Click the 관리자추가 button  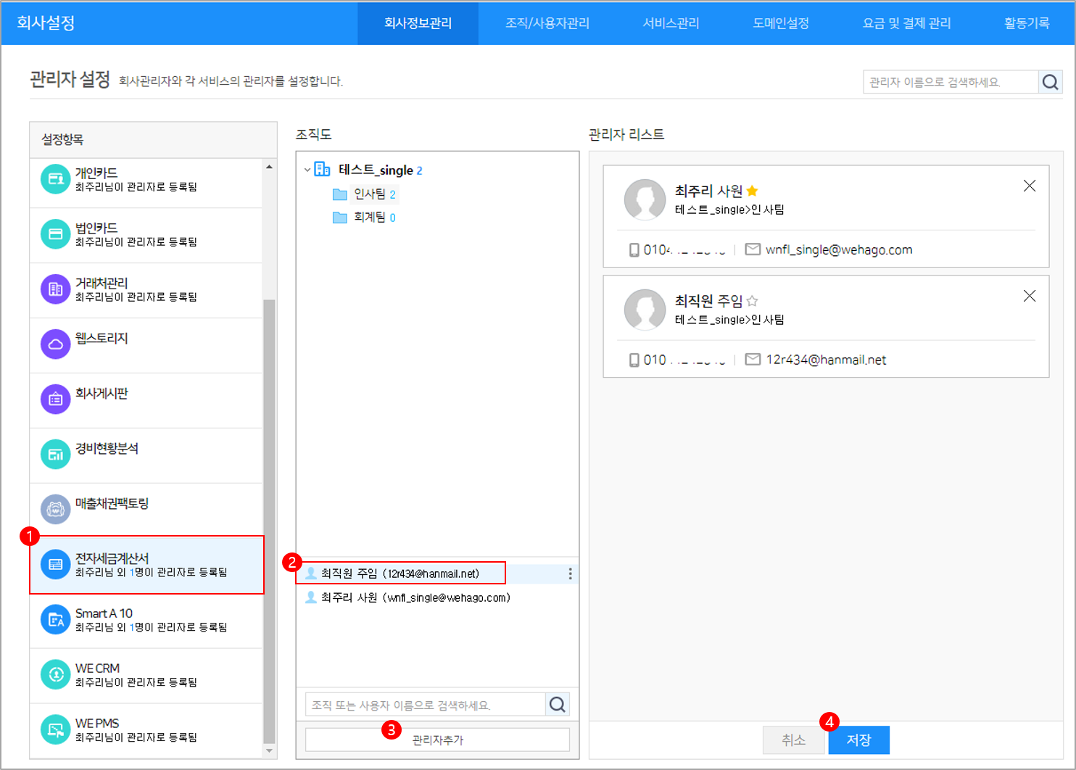(437, 740)
